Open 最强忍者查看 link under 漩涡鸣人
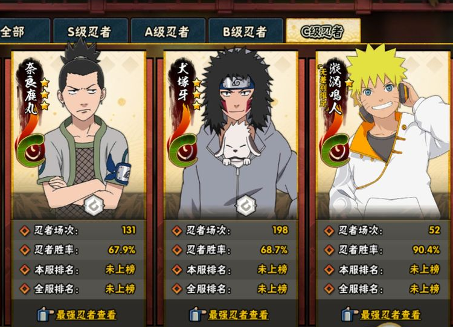The image size is (453, 327). tap(391, 314)
